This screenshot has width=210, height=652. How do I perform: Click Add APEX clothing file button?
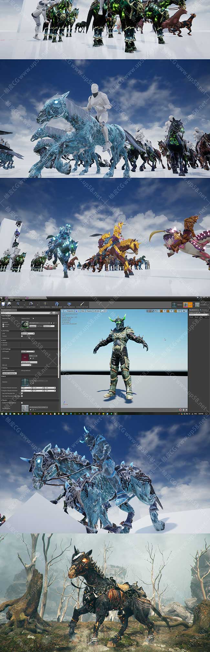(10, 373)
